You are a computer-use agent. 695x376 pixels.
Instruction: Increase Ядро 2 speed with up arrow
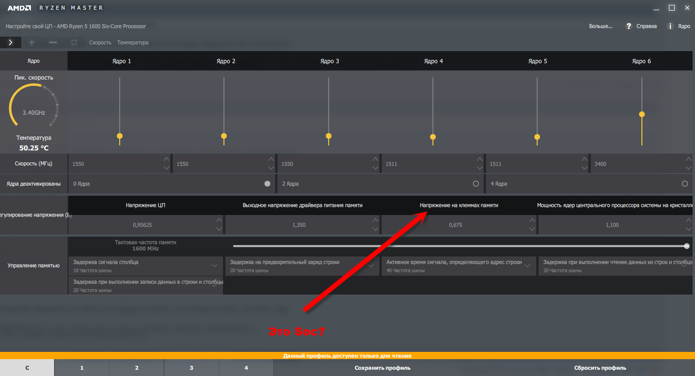(x=270, y=159)
